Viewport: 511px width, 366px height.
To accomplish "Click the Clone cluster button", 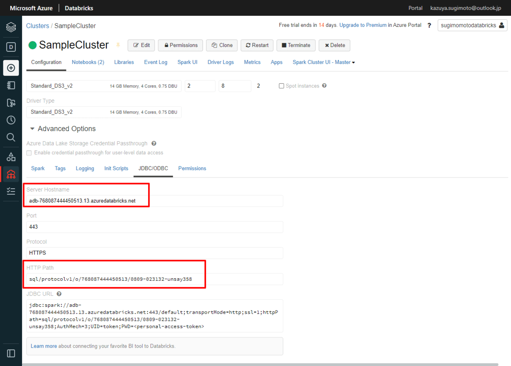I will point(222,45).
